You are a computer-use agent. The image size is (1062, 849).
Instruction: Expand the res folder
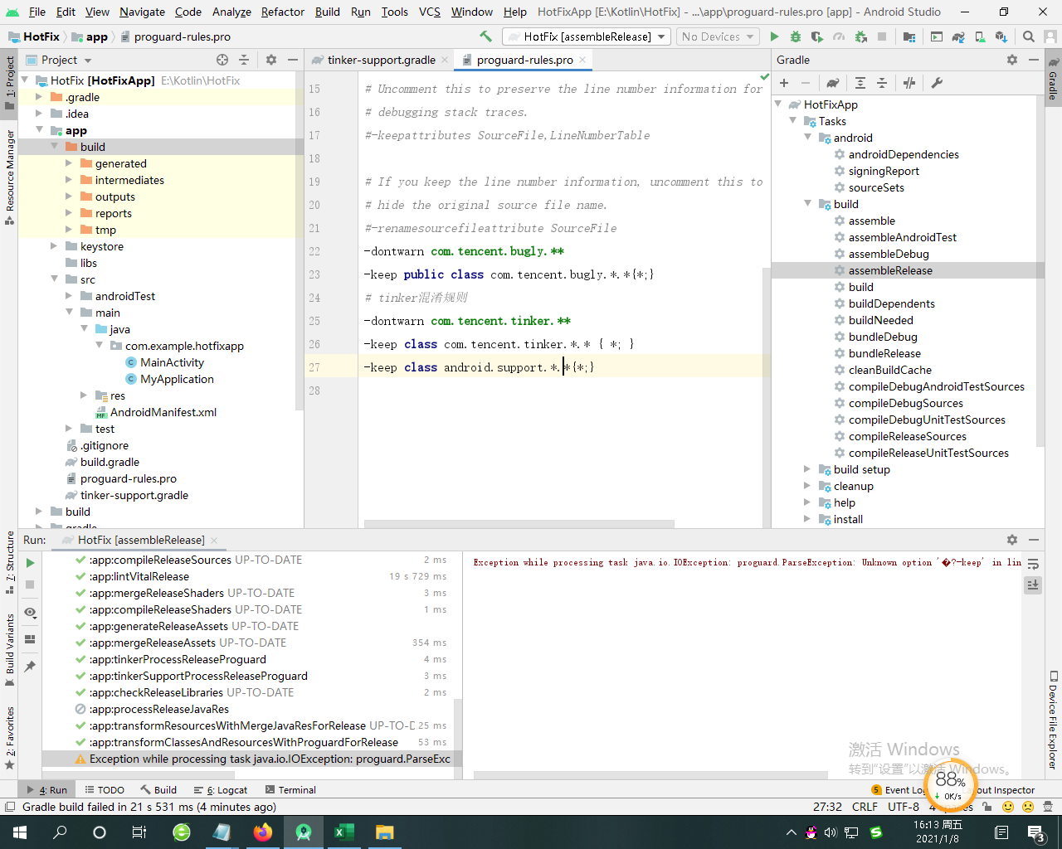click(x=85, y=395)
